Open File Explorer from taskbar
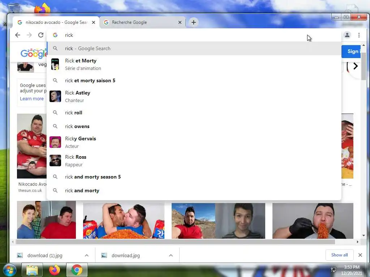Viewport: 370px width, 277px height. [32, 270]
